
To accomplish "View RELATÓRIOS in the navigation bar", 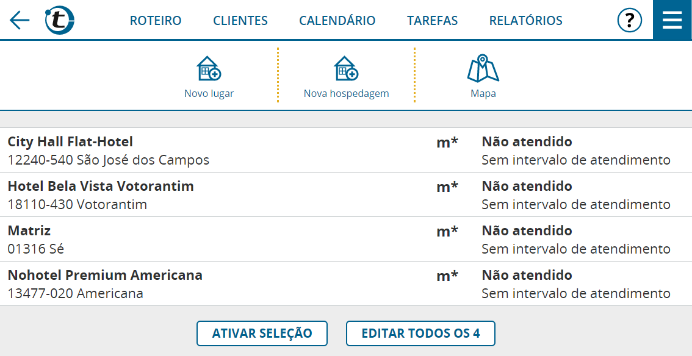I will (x=525, y=21).
